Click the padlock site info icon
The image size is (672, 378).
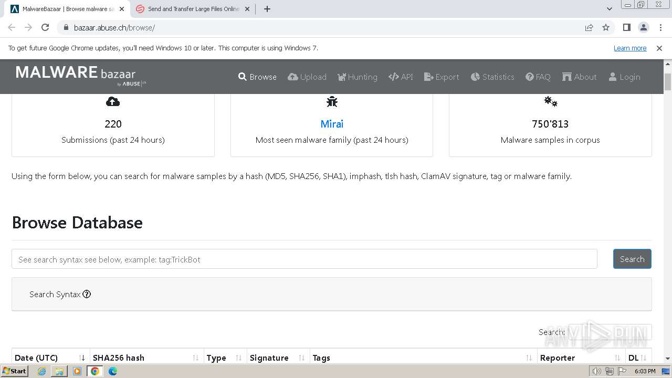pos(66,27)
